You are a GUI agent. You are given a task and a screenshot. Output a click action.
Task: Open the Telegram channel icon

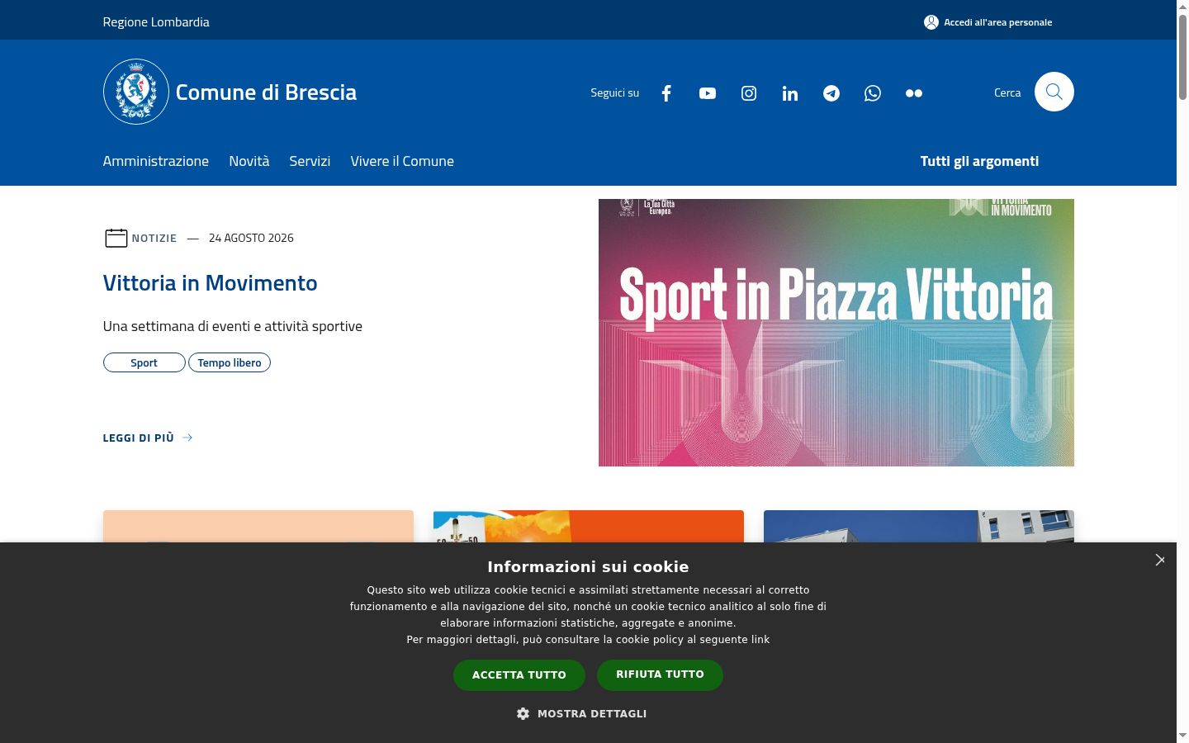click(x=831, y=93)
